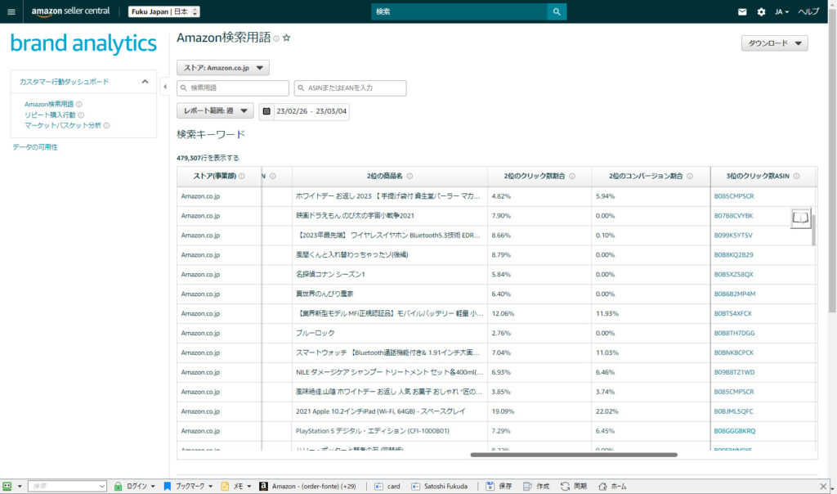Close the bottom password toolbar
Viewport: 837px width, 494px height.
coord(823,486)
